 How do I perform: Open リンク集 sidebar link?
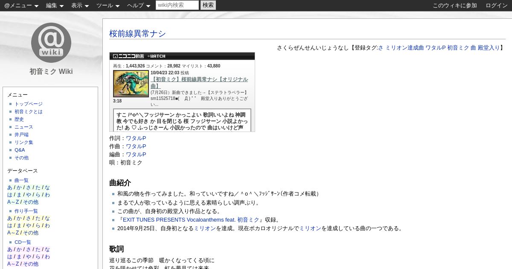pyautogui.click(x=24, y=142)
